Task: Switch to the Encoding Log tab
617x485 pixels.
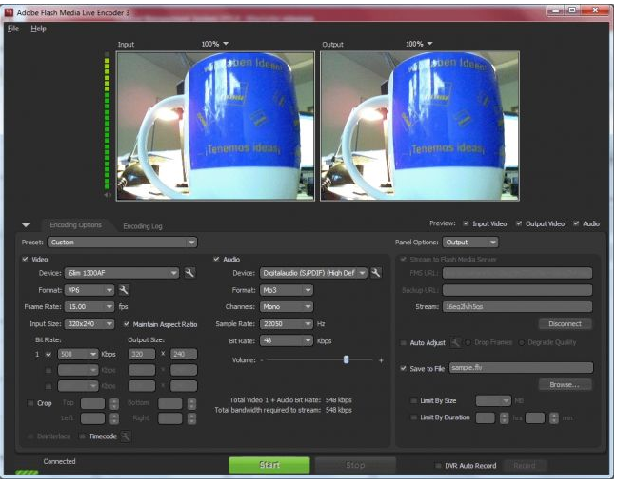Action: pos(143,225)
